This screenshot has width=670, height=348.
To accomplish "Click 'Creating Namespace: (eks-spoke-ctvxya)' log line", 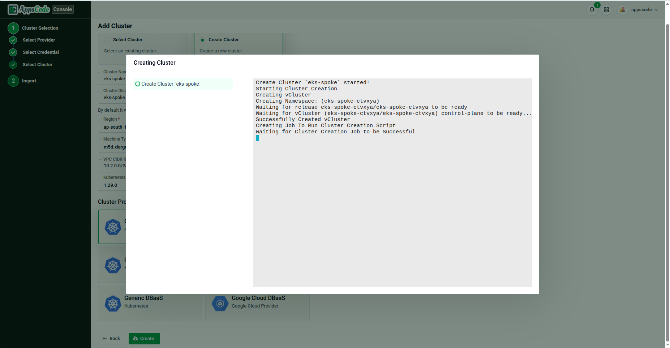I will pos(318,101).
